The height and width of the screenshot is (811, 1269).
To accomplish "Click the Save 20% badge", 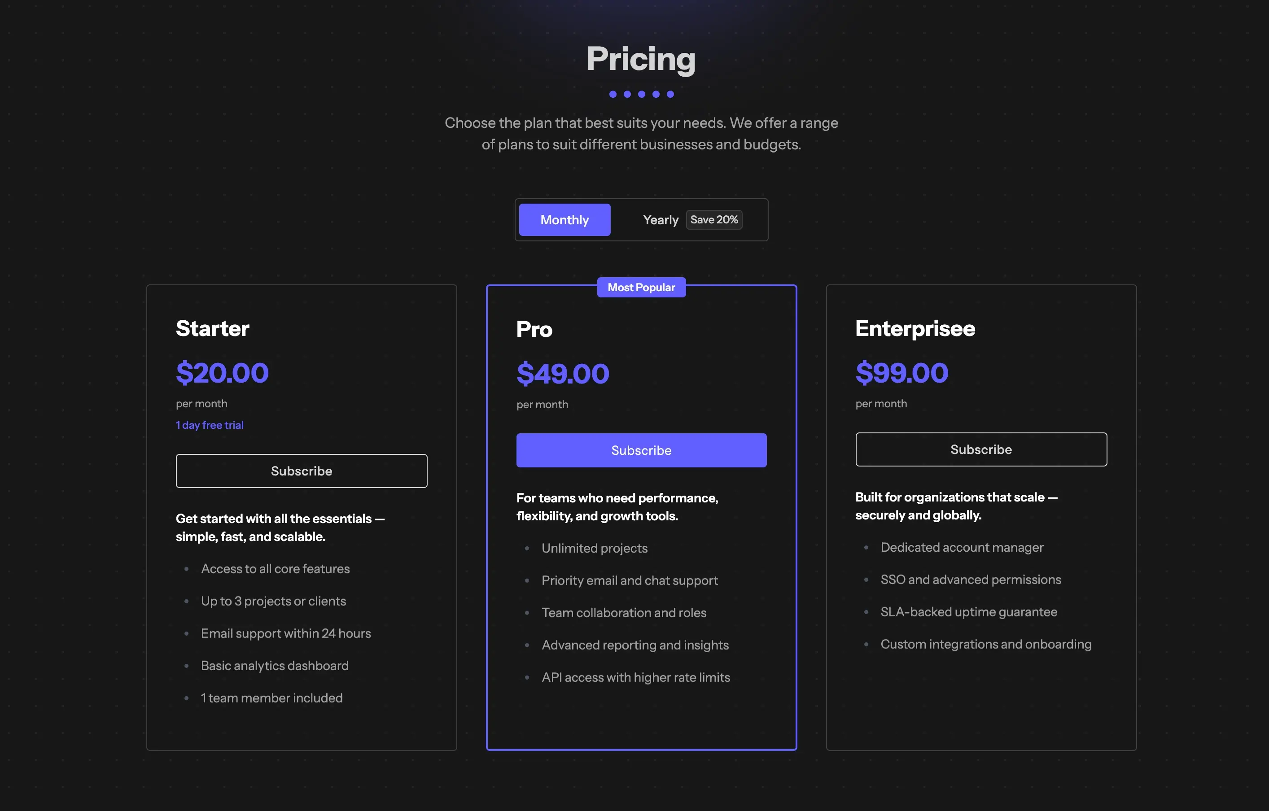I will coord(713,220).
